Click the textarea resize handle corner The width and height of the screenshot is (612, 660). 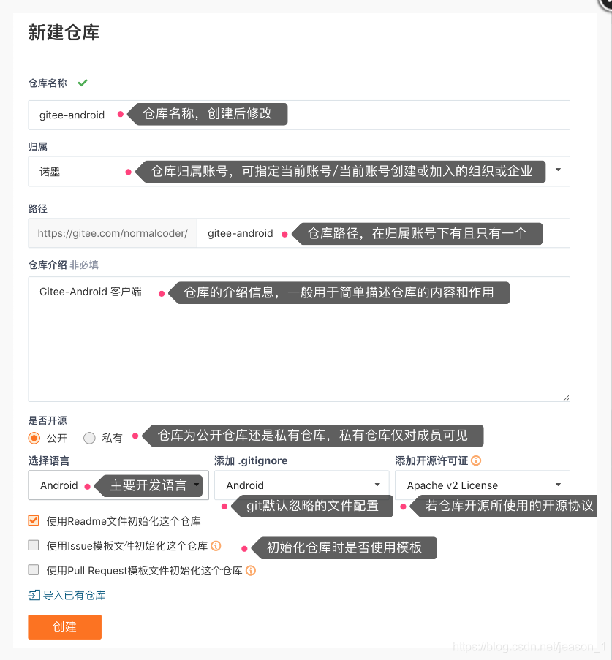tap(566, 398)
